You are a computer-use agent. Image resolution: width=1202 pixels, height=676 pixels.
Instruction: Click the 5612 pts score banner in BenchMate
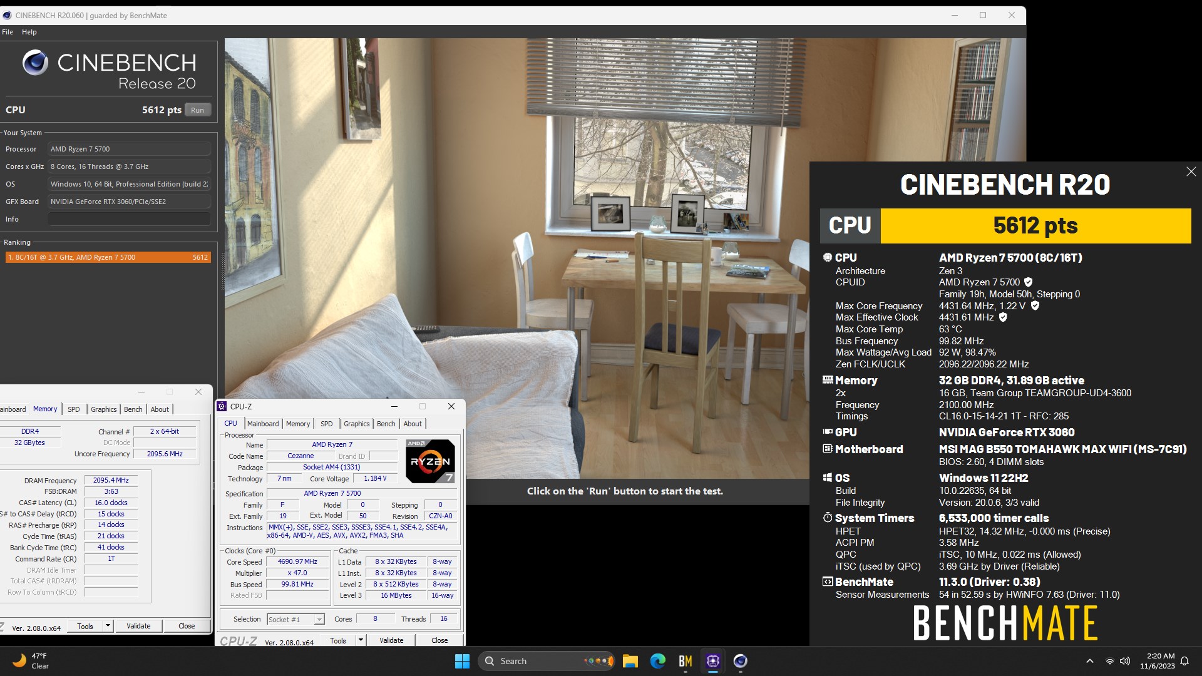tap(1035, 225)
